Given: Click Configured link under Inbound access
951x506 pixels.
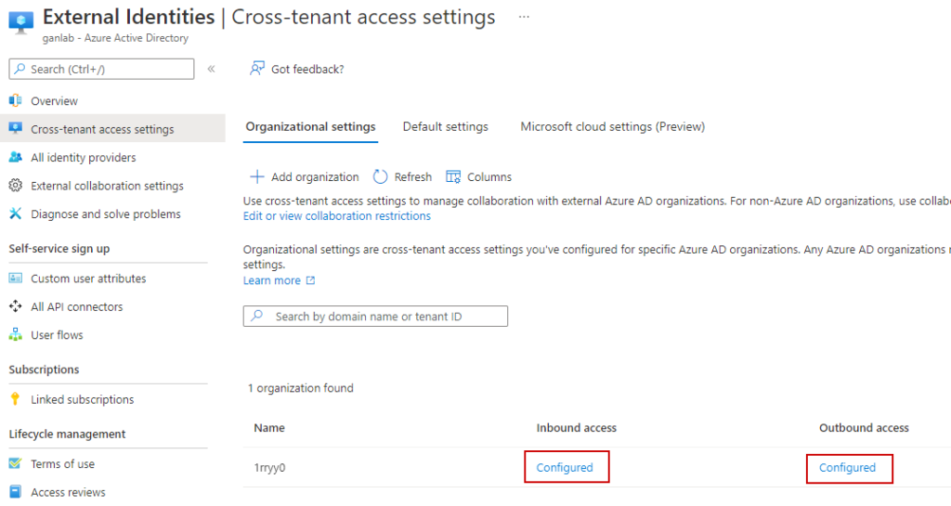Looking at the screenshot, I should click(565, 468).
